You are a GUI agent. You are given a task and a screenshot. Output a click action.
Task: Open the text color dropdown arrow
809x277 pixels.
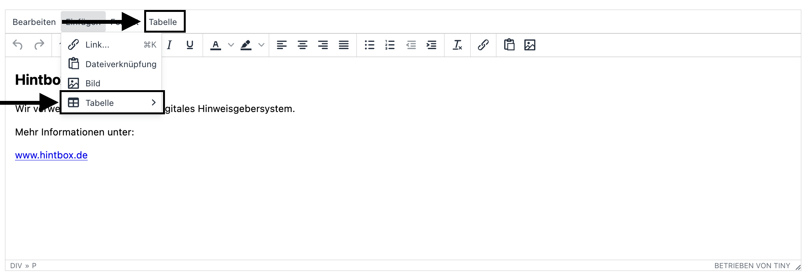tap(231, 45)
